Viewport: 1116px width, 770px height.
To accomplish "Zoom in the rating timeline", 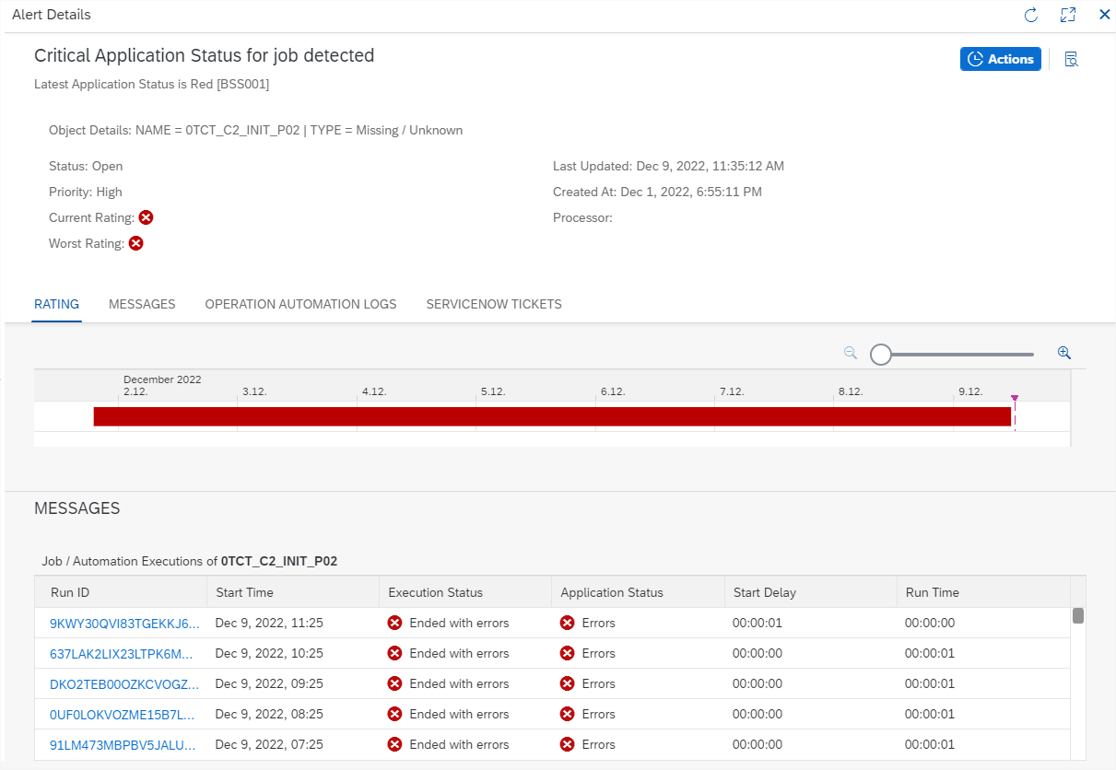I will click(1063, 353).
